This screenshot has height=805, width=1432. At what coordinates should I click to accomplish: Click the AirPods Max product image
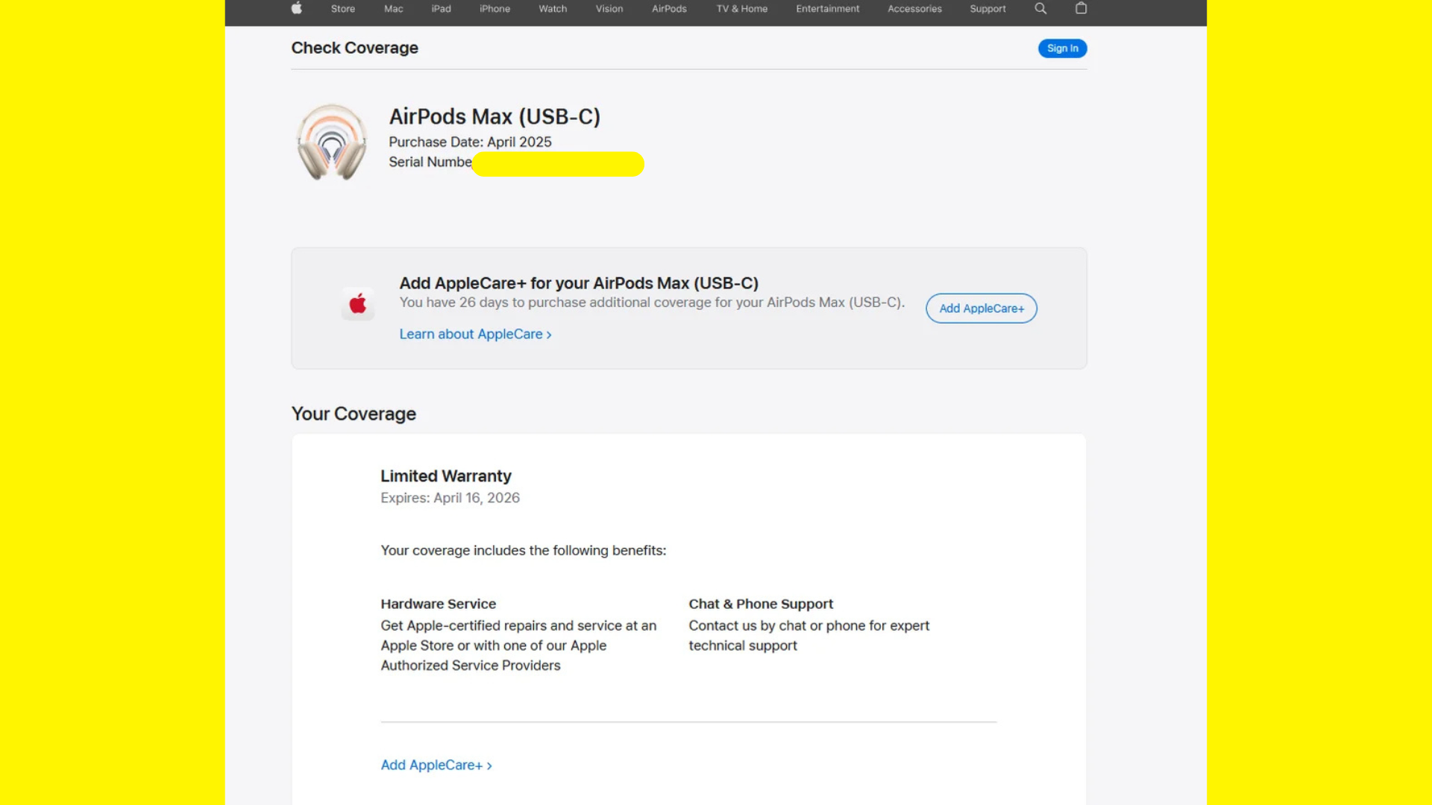[332, 142]
